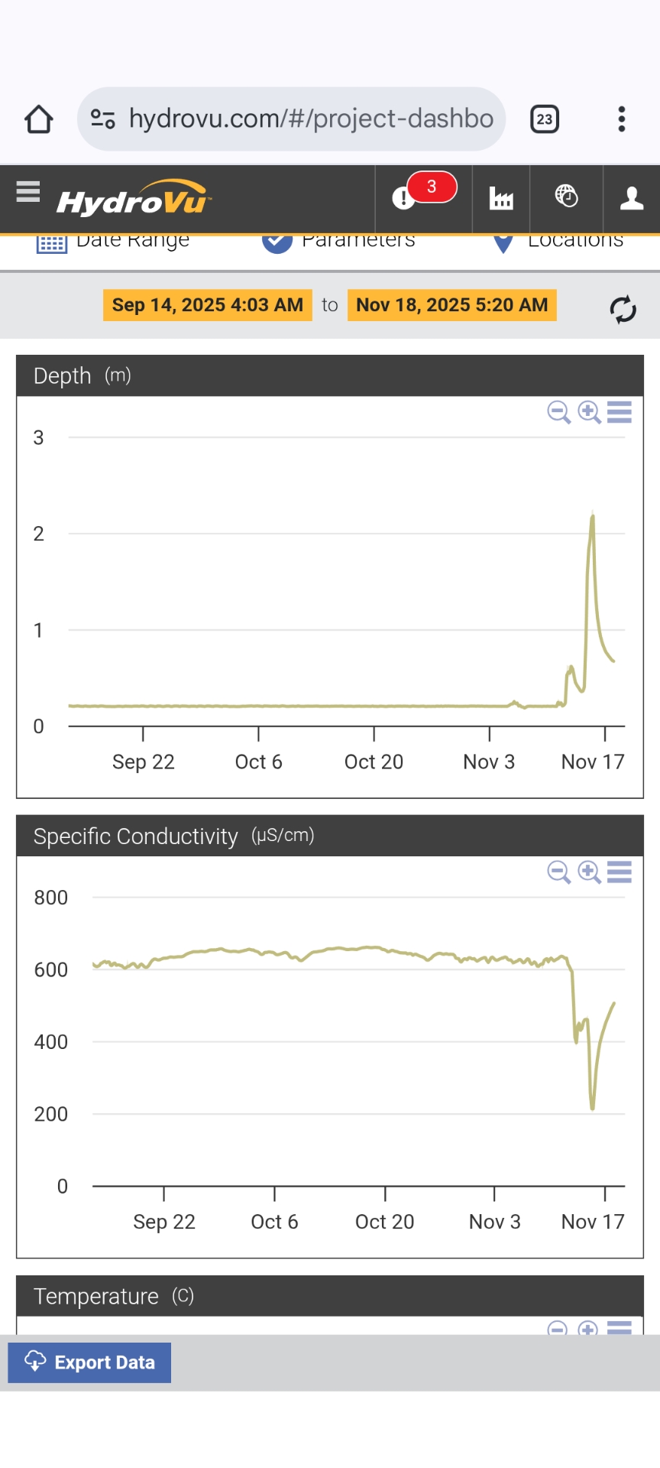Zoom in on Specific Conductivity chart
This screenshot has height=1468, width=660.
(x=589, y=872)
